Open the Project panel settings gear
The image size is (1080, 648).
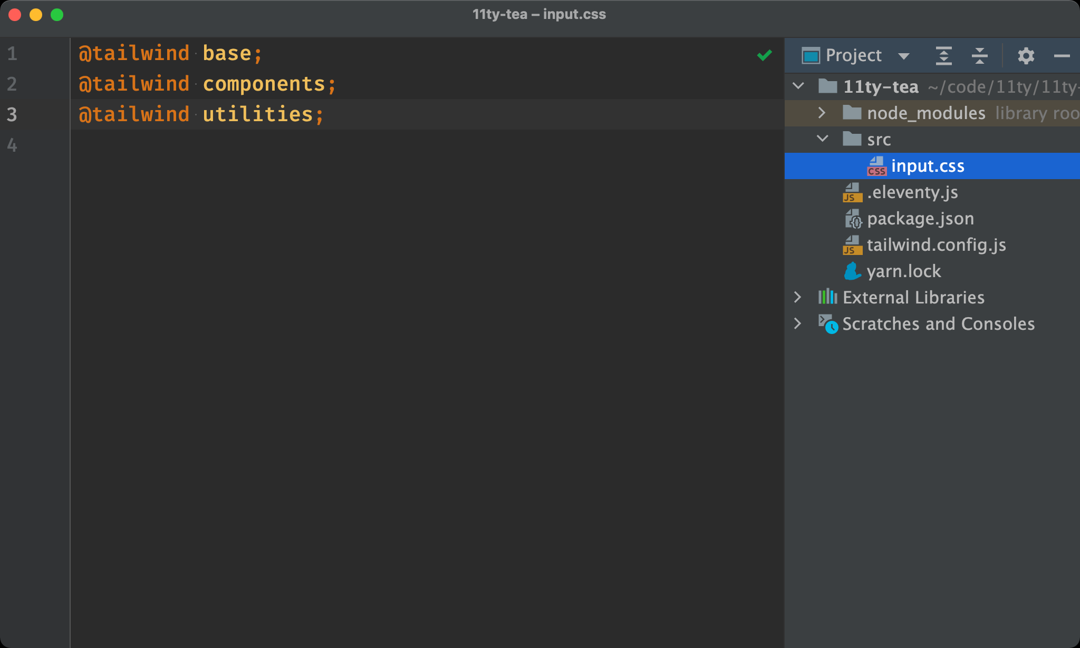[x=1026, y=55]
